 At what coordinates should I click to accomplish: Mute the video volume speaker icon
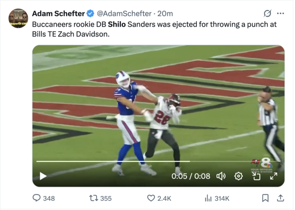[x=221, y=176]
